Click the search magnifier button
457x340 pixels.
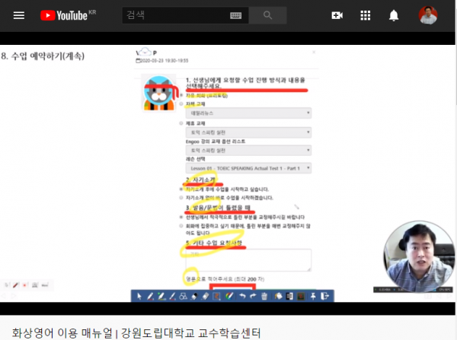point(267,15)
